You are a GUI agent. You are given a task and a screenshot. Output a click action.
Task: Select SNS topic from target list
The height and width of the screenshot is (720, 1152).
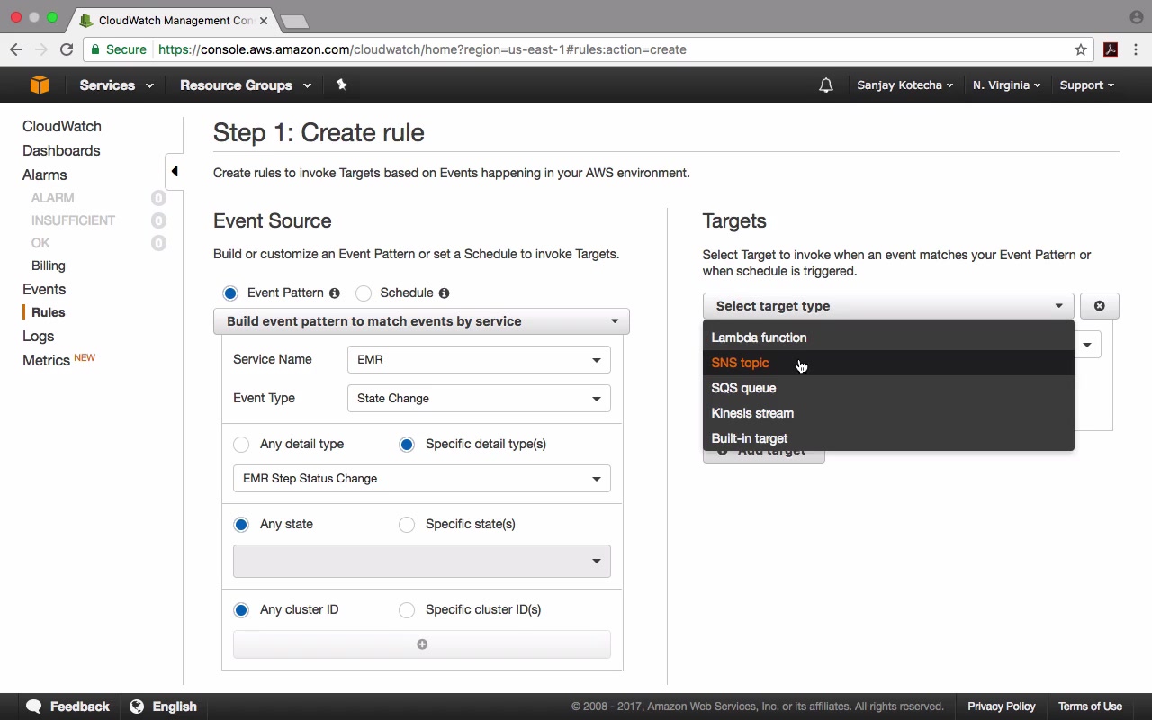pyautogui.click(x=740, y=363)
